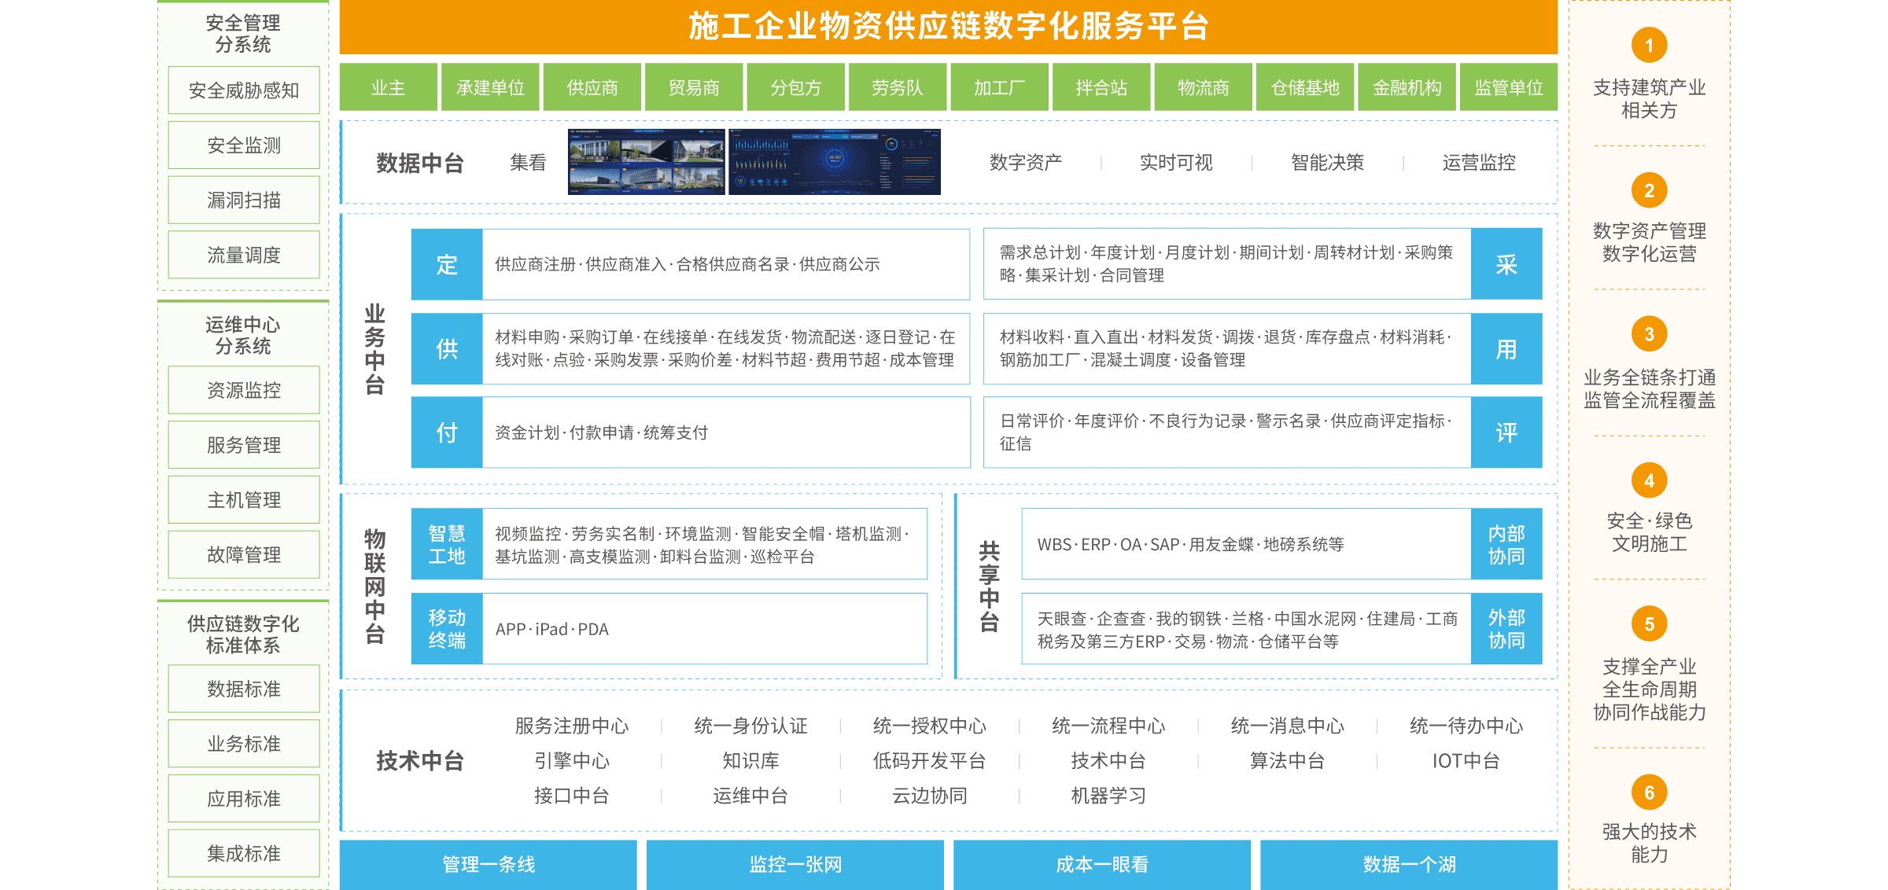Click the orange number 3 circle
This screenshot has width=1888, height=890.
point(1649,334)
